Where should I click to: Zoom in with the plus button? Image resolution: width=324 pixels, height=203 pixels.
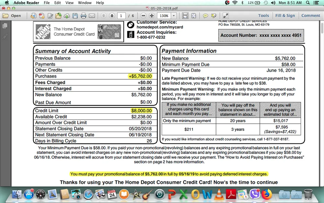coord(151,16)
